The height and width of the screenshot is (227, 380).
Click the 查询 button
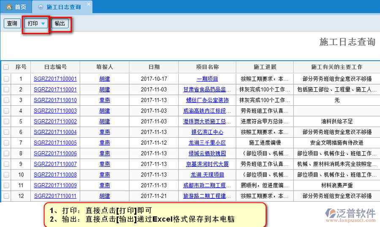tap(12, 24)
